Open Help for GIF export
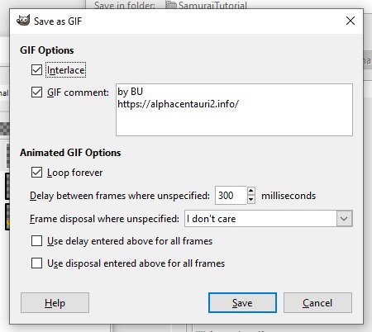 tap(55, 303)
